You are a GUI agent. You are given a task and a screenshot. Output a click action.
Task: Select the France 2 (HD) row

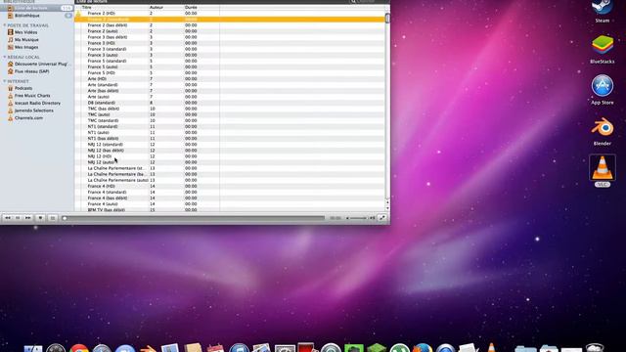coord(230,13)
